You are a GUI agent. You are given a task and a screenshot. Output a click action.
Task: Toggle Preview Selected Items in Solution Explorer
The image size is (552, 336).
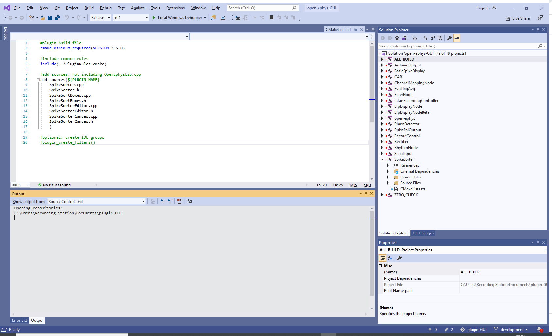(x=457, y=38)
